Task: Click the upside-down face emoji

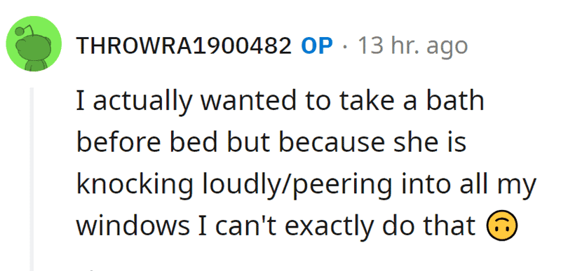Action: [502, 225]
